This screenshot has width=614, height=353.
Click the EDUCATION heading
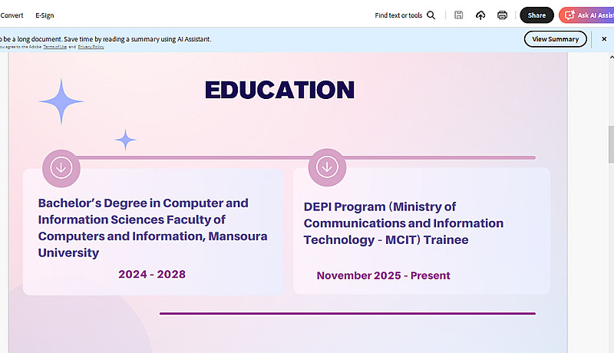pyautogui.click(x=279, y=90)
